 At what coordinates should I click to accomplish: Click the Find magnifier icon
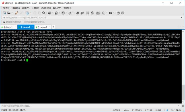44,13
